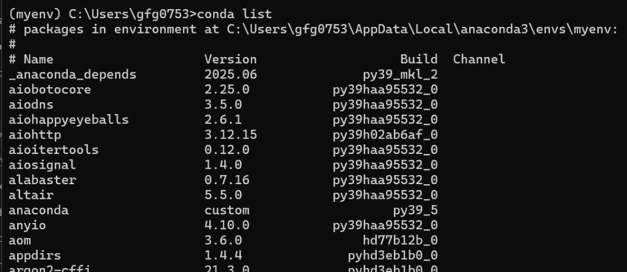Click the _anaconda_depends package name
Viewport: 627px width, 272px height.
[x=72, y=74]
